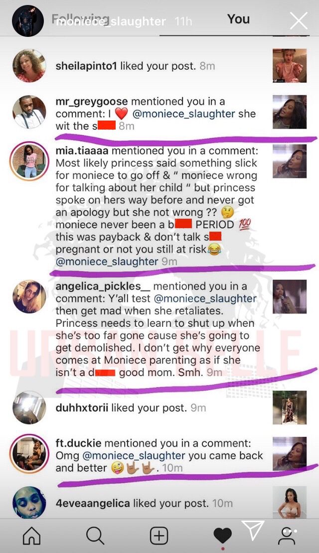Switch to the Following tab
Screen dimensions: 319x553
coord(80,19)
